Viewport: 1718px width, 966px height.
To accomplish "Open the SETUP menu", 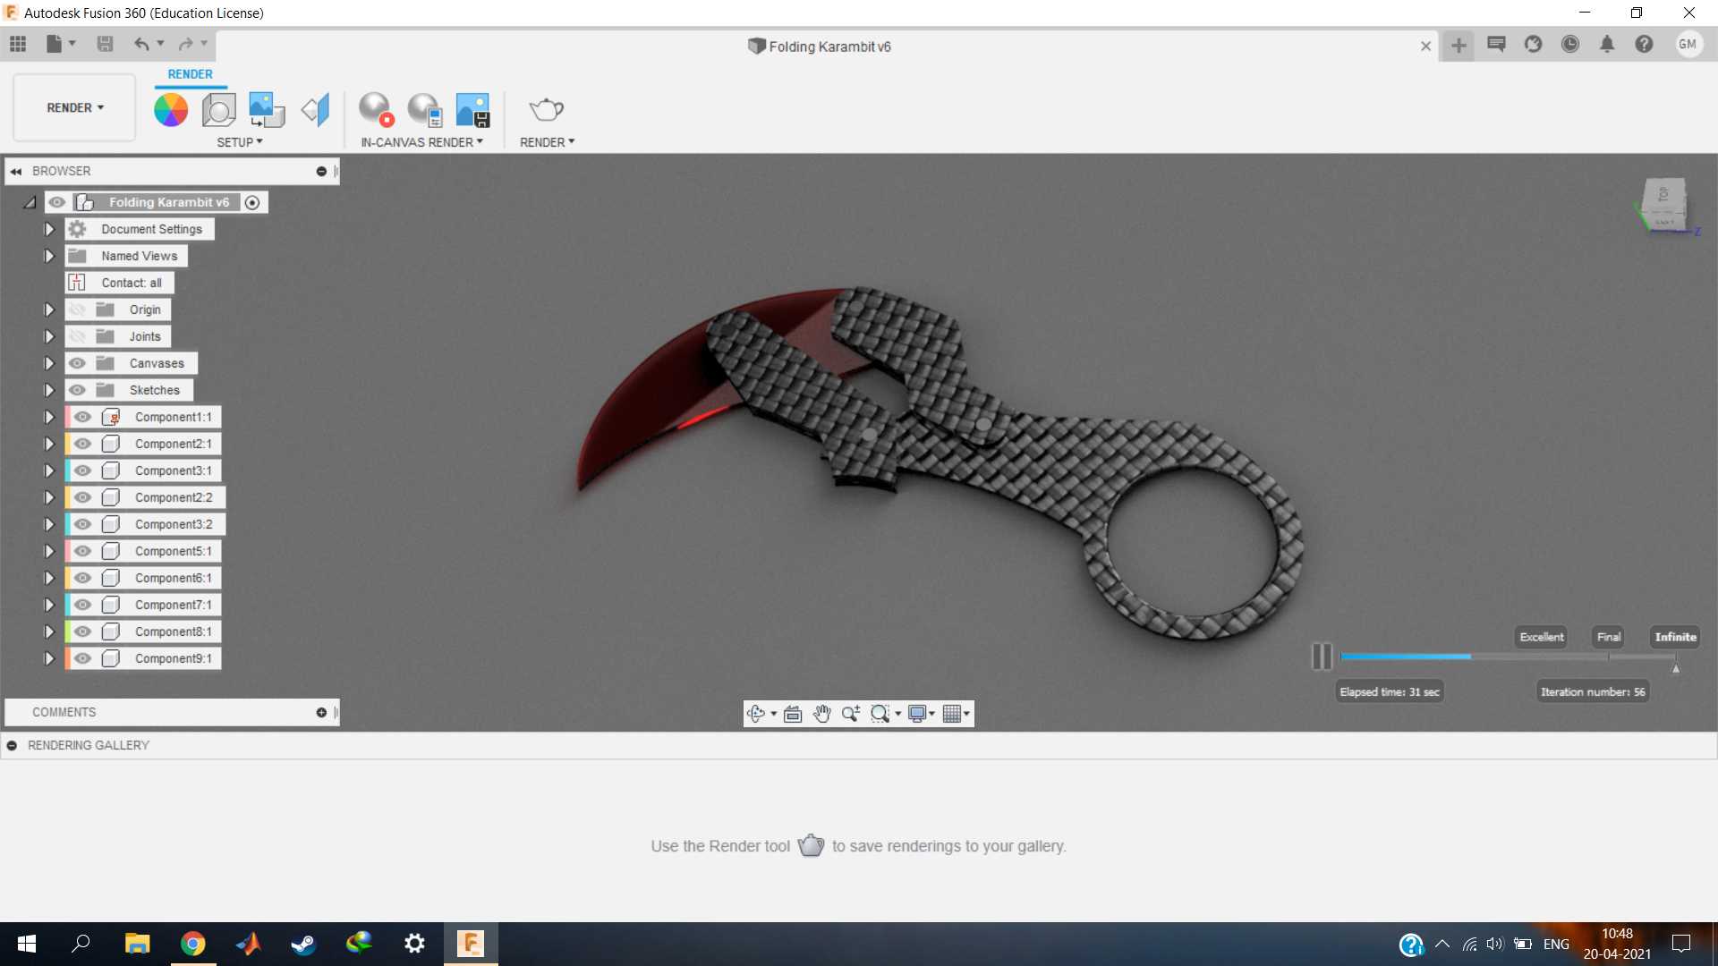I will (x=240, y=142).
